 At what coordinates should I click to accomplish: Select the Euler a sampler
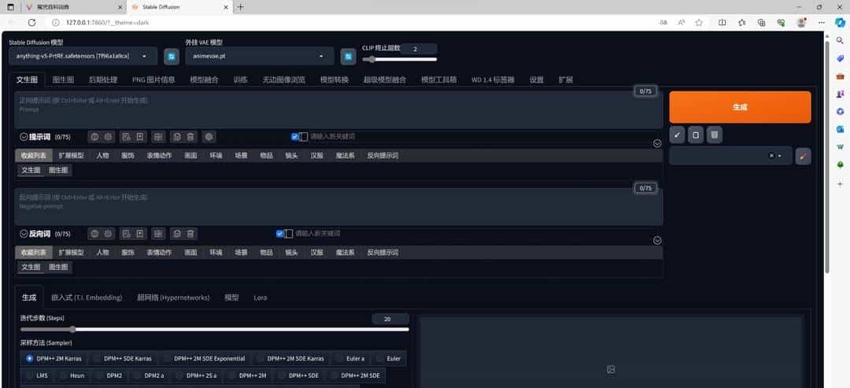[x=351, y=358]
